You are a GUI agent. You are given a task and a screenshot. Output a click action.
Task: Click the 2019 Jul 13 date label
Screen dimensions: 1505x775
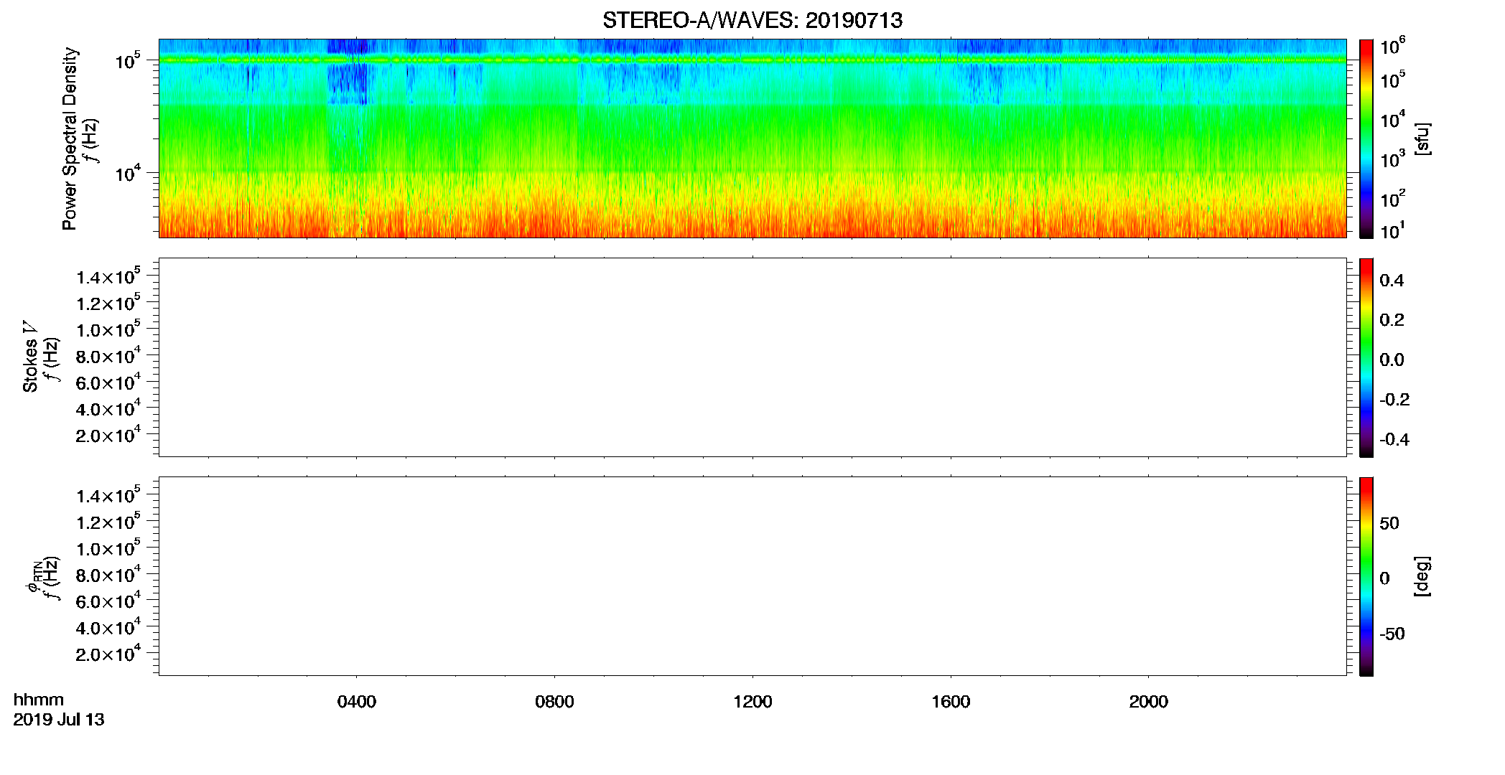59,720
